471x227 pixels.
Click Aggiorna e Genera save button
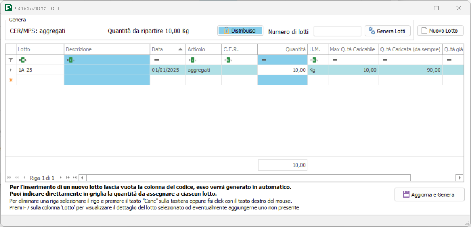[x=429, y=194]
